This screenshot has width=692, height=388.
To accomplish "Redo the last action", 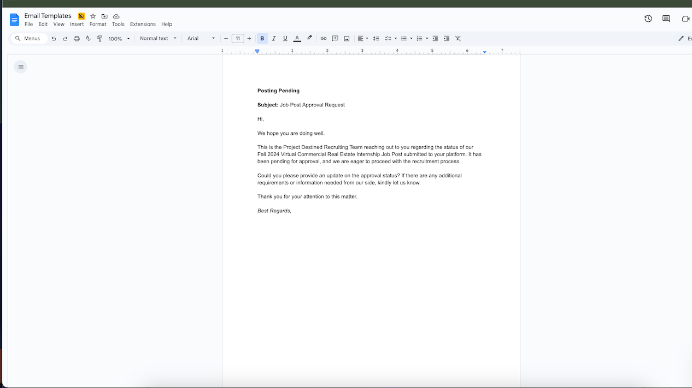I will (x=65, y=39).
